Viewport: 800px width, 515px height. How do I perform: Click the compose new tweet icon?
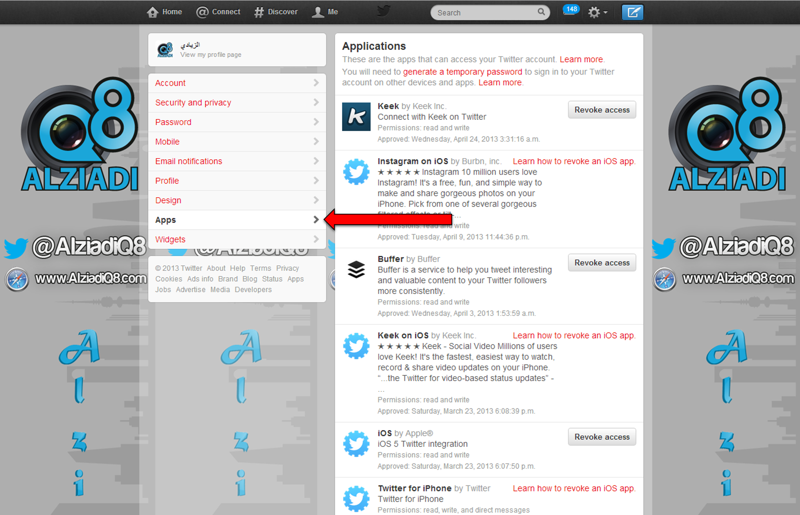click(x=632, y=12)
